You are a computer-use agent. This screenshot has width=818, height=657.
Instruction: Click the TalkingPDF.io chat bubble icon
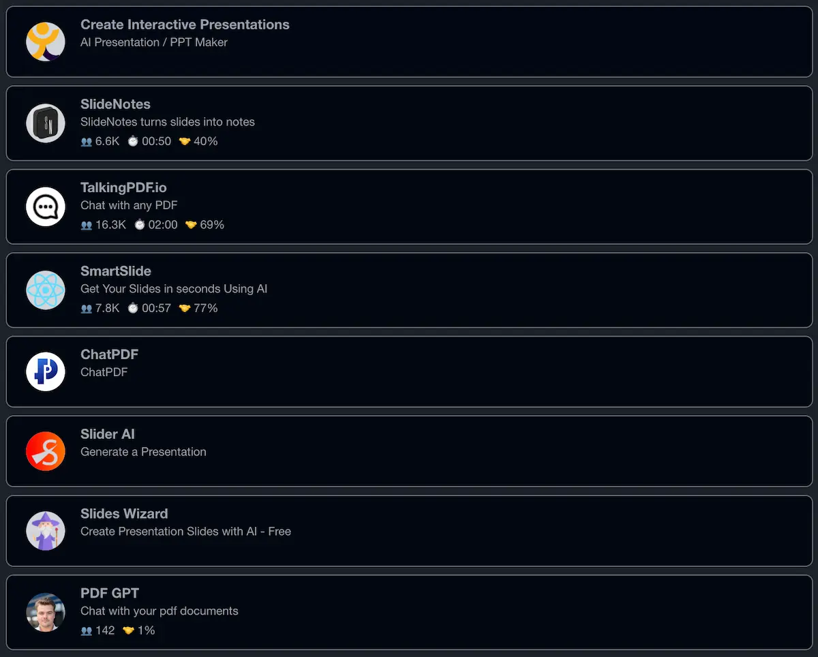46,207
